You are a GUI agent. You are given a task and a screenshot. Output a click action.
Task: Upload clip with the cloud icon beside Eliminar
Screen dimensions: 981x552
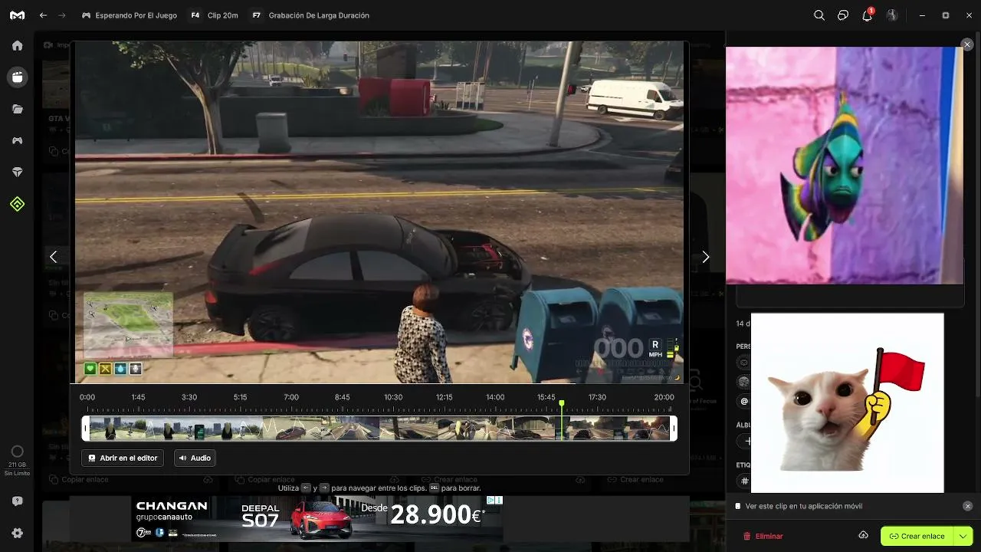pos(863,535)
